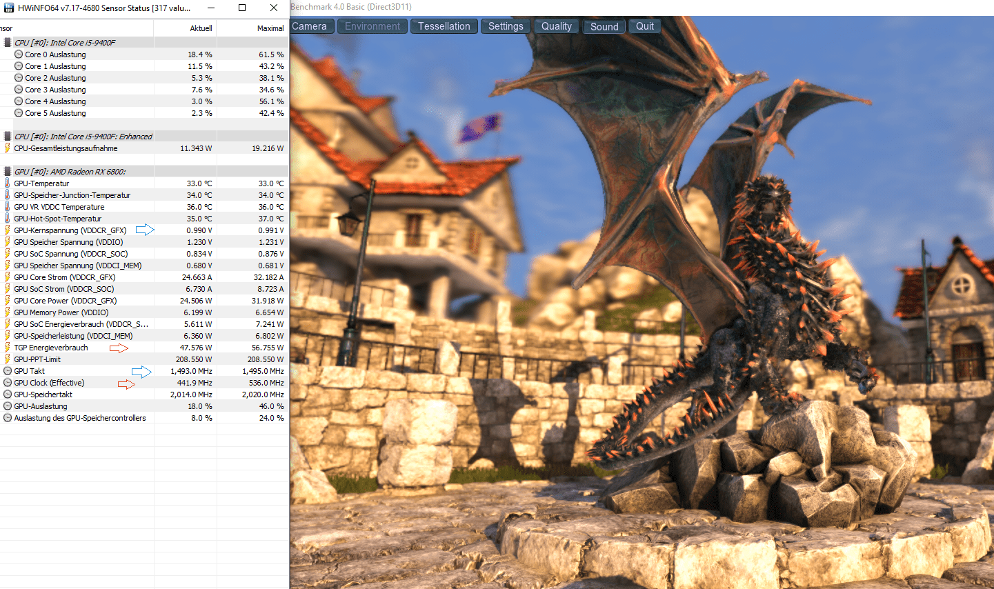Click the chip icon beside AMD Radeon RX 6800
This screenshot has width=994, height=589.
pos(8,172)
